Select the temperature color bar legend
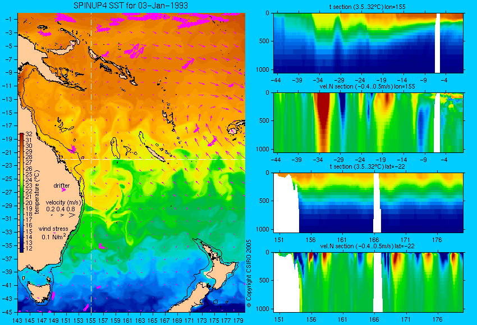 click(x=21, y=193)
